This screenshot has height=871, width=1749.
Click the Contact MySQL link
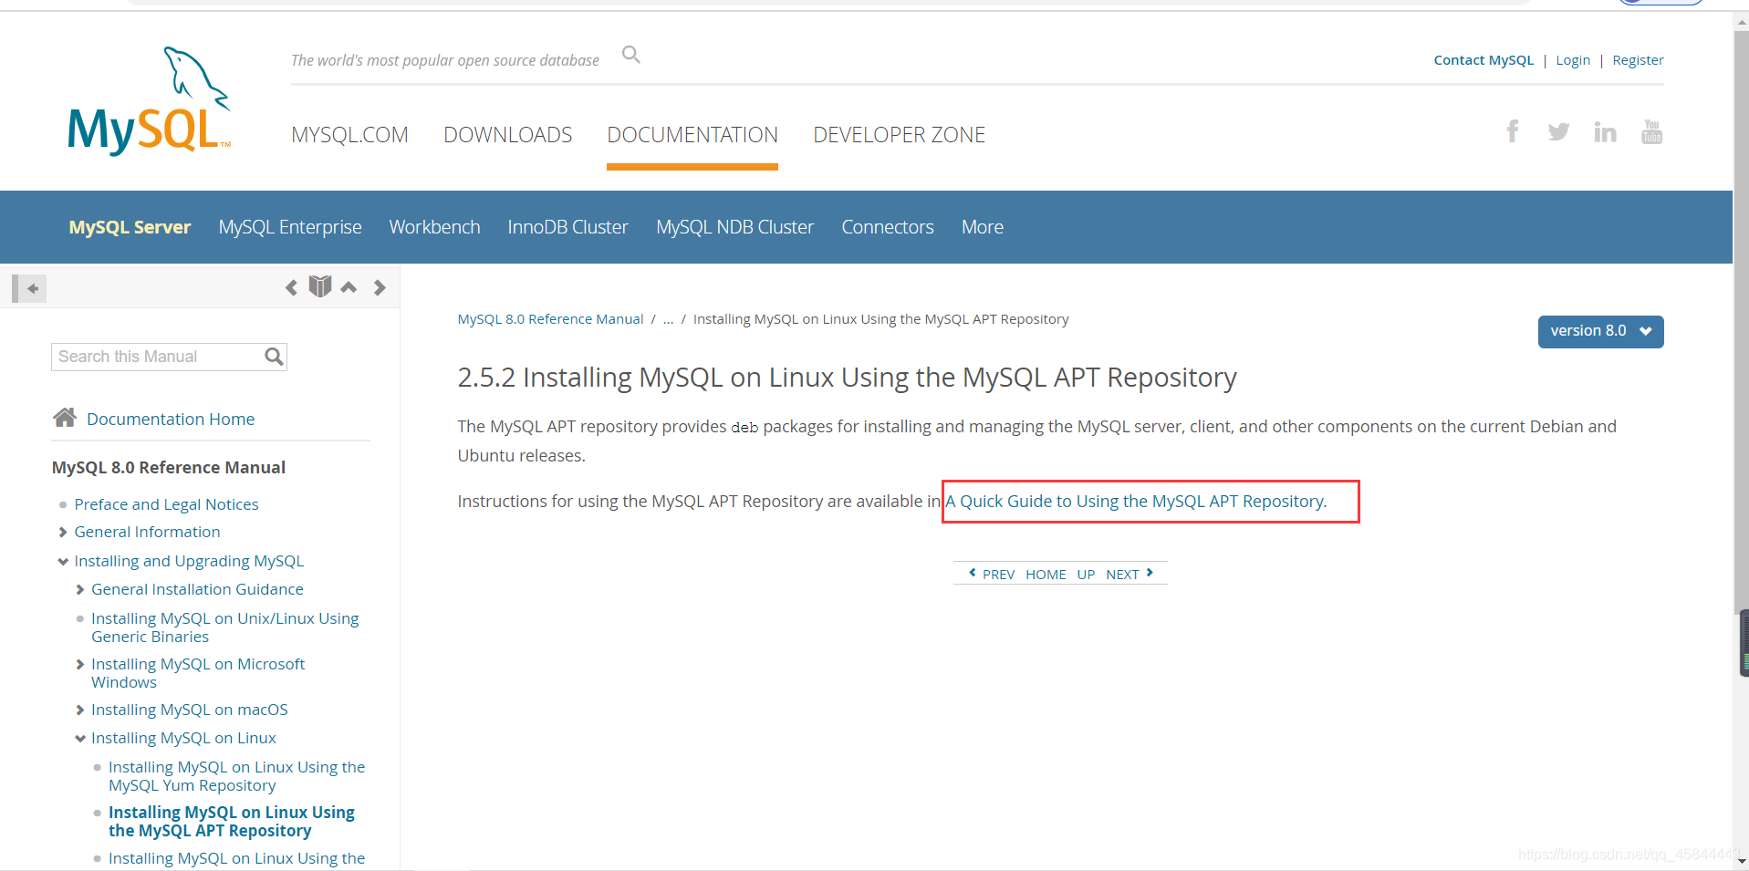[1484, 60]
